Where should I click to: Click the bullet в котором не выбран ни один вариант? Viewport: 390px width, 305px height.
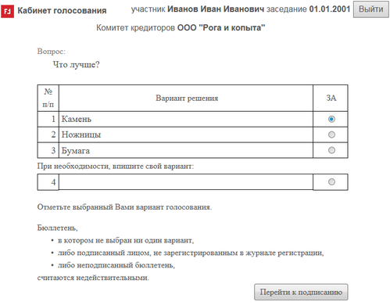tap(126, 240)
